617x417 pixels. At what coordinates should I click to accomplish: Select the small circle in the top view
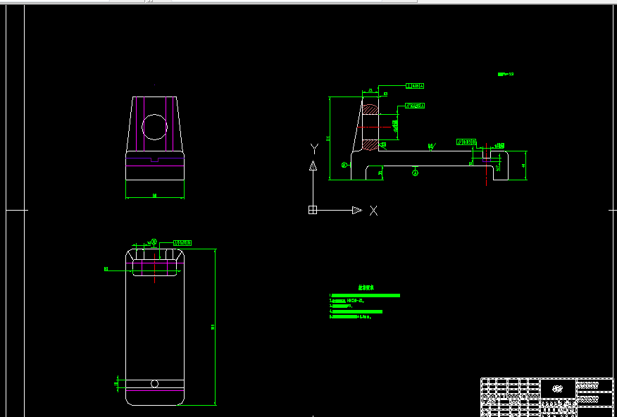[155, 384]
